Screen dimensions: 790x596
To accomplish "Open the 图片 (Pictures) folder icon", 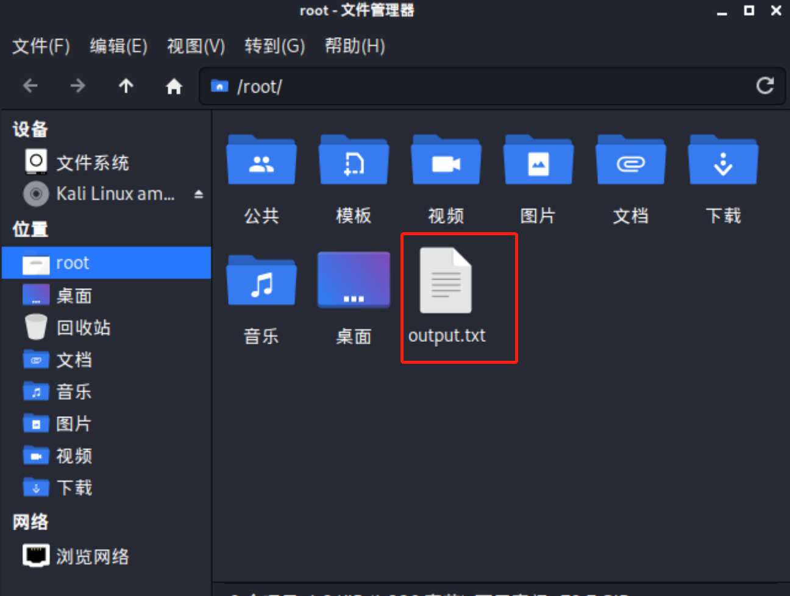I will [538, 160].
